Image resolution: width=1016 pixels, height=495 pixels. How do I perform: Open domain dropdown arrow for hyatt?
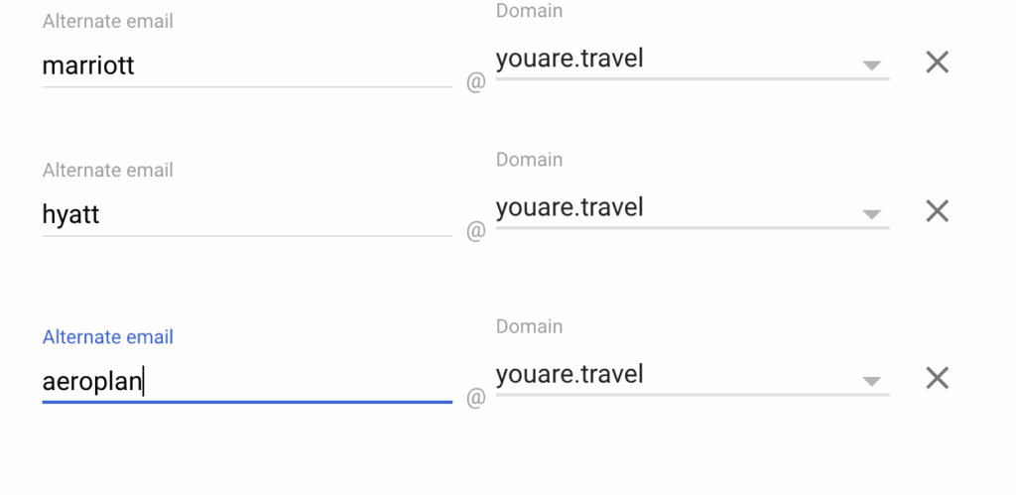click(871, 214)
